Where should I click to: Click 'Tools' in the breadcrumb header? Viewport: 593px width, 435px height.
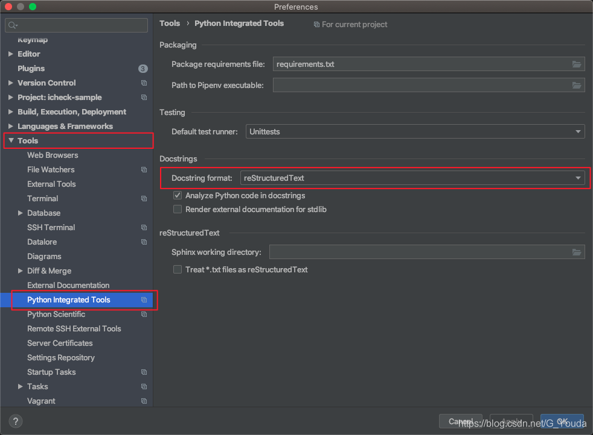(170, 23)
